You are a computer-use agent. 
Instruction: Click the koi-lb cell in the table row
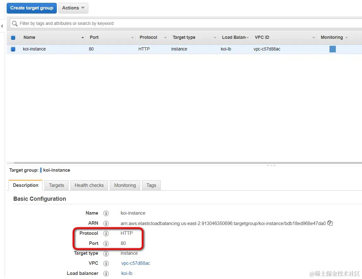click(226, 49)
